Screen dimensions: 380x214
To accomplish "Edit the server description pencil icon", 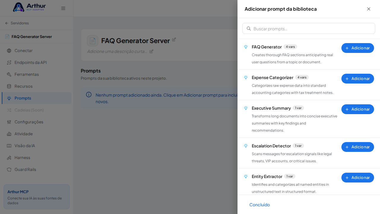I will click(151, 51).
